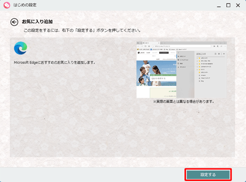Click the text Microsoft Edgeにおすすめのお気に入りを追加します。
The image size is (246, 182).
click(x=55, y=62)
